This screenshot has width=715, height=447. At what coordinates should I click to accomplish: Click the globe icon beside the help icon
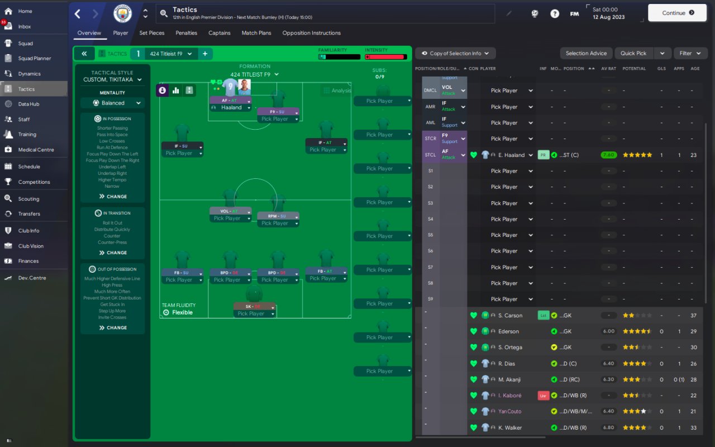click(535, 13)
